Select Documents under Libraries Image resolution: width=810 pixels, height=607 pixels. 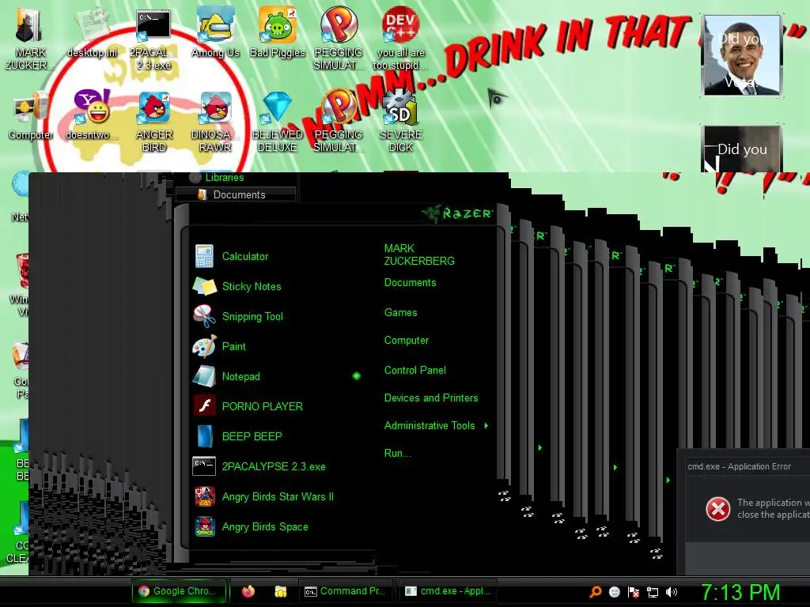point(236,194)
